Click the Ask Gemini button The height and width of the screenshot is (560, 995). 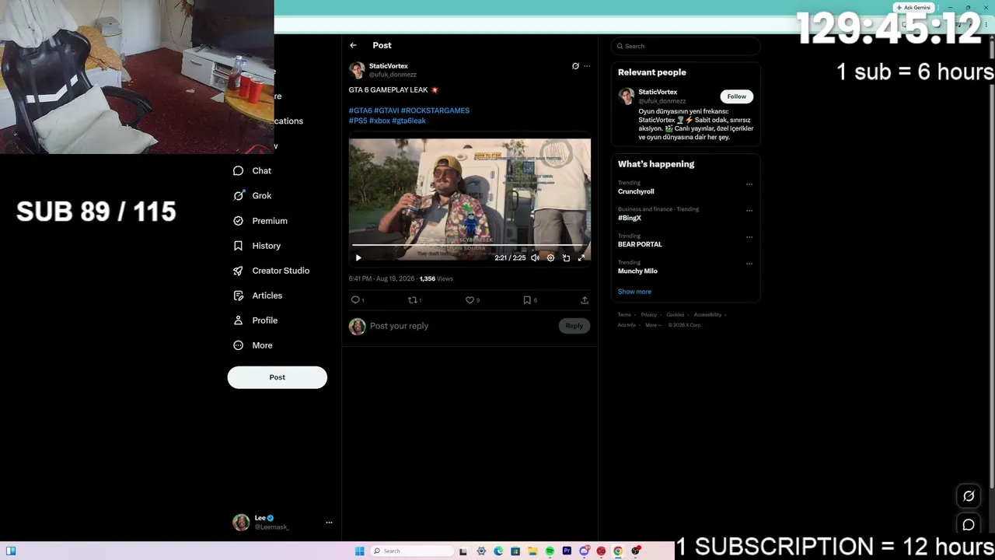(913, 8)
